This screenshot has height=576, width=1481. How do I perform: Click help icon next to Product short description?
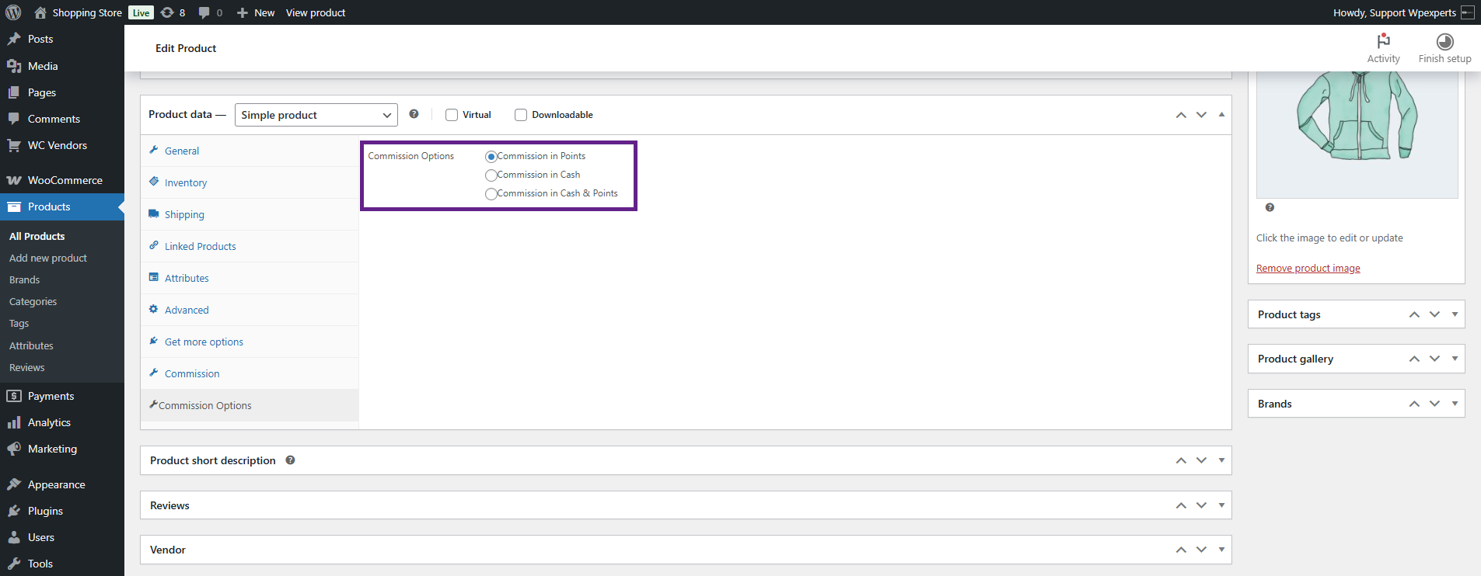click(x=290, y=460)
